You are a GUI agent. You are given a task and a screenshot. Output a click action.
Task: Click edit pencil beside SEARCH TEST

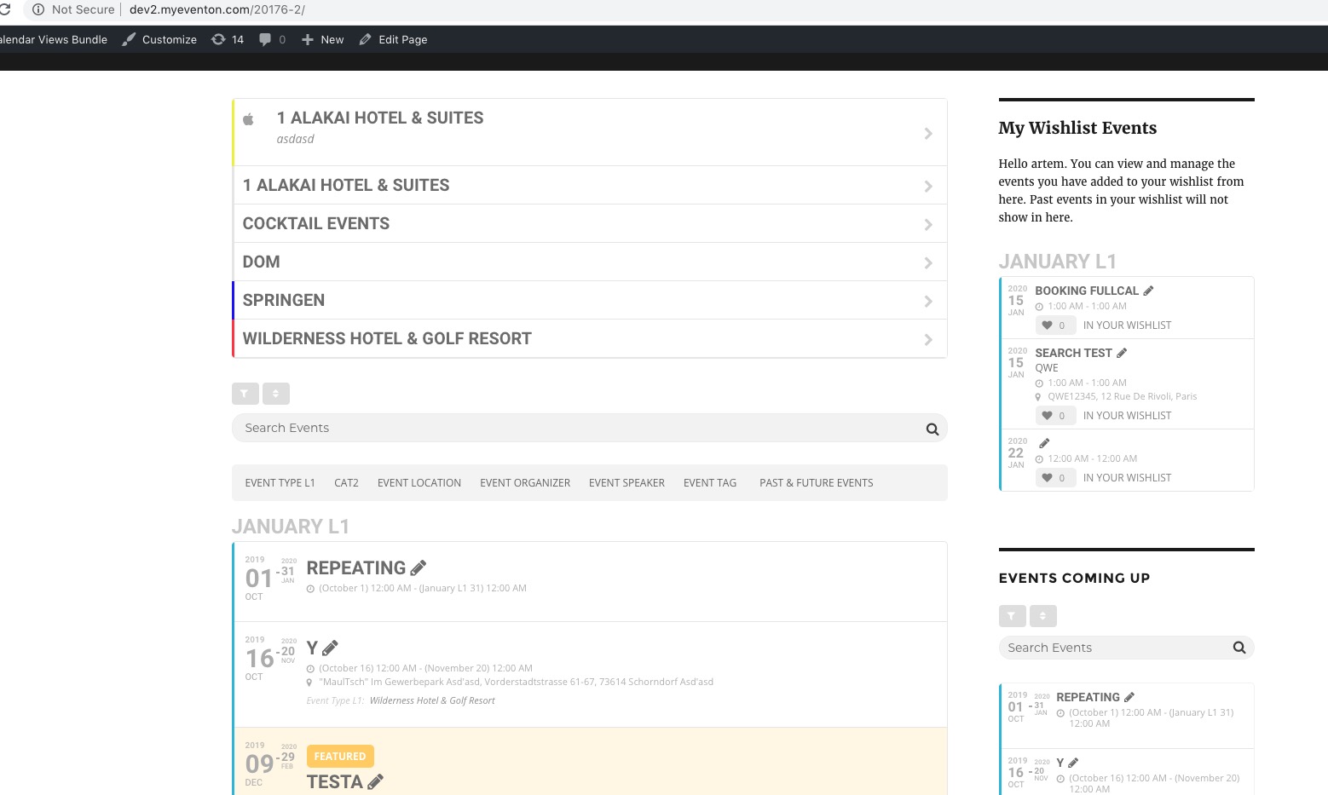click(x=1122, y=353)
